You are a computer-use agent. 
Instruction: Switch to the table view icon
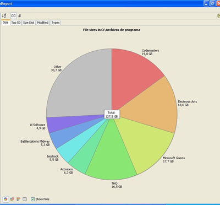tap(25, 199)
